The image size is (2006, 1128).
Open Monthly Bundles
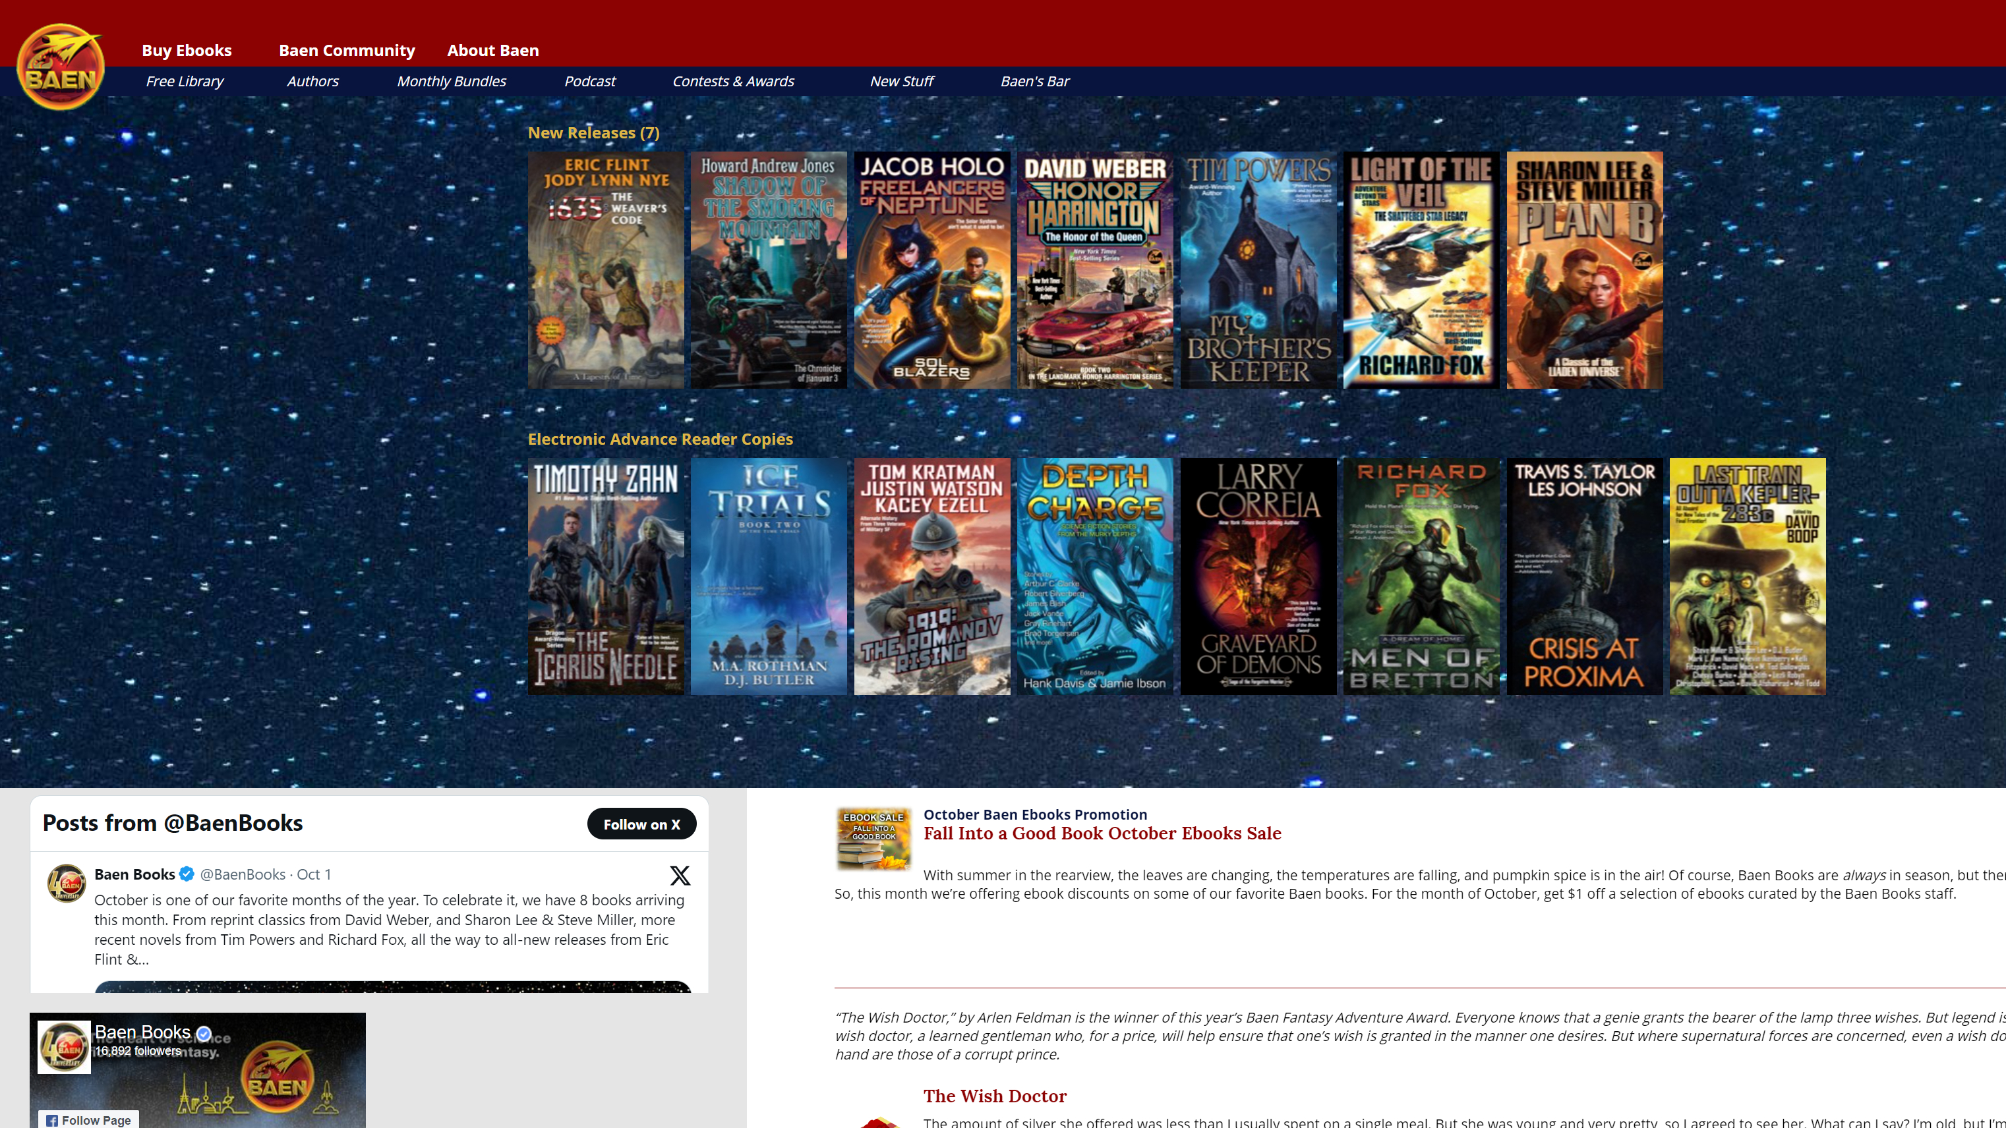[452, 81]
